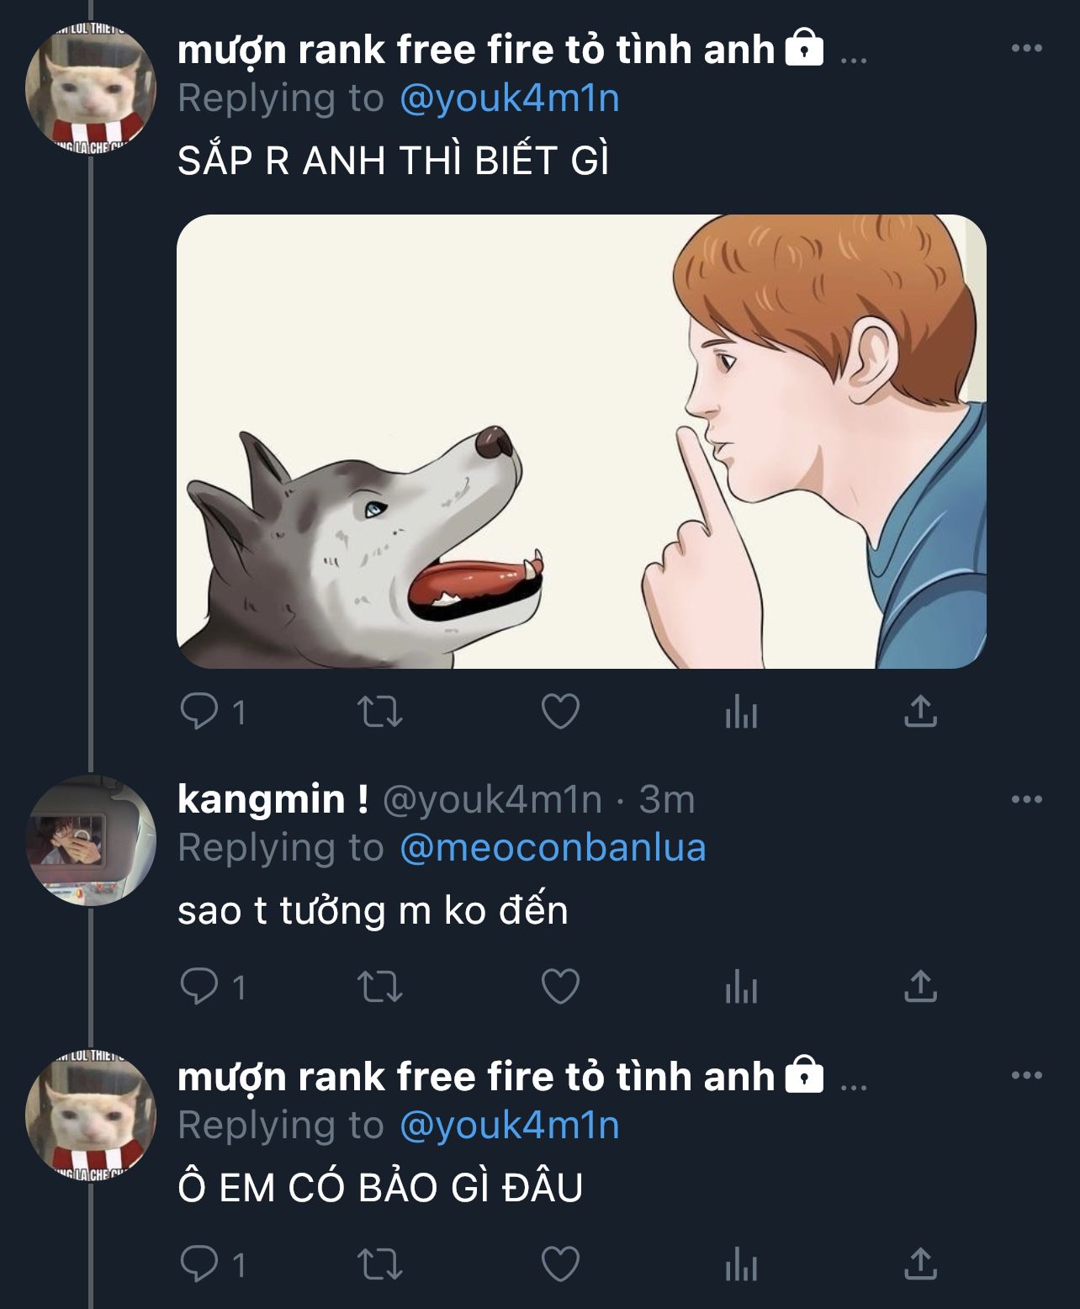This screenshot has width=1080, height=1309.
Task: Reply to the dog illustration tweet
Action: tap(200, 713)
